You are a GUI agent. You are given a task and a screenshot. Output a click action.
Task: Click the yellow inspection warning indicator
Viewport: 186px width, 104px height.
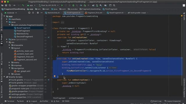(182, 16)
